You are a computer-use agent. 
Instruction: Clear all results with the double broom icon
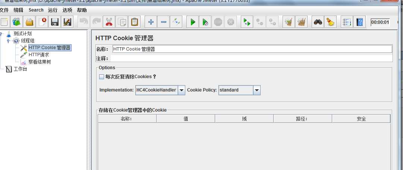pyautogui.click(x=302, y=22)
